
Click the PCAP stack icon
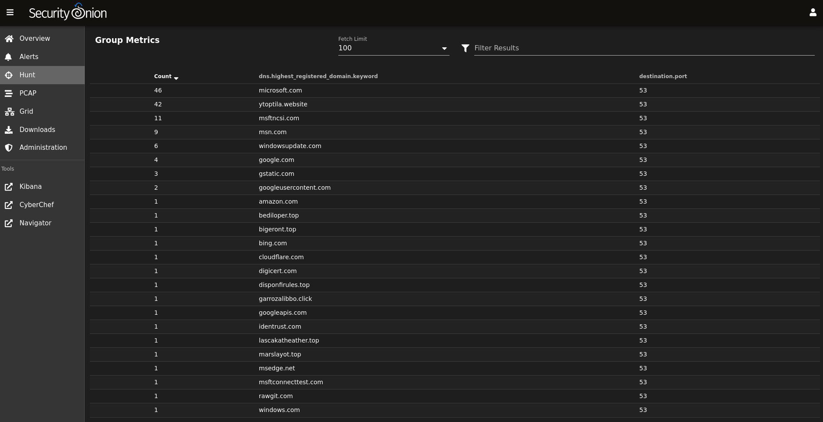9,93
